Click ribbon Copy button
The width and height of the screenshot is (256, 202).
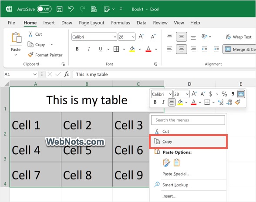36,44
